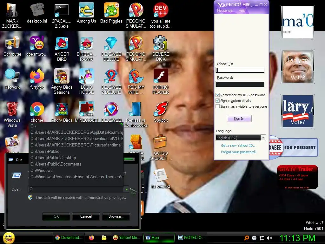The height and width of the screenshot is (244, 325).
Task: Follow the Forgot your password? link
Action: (239, 152)
